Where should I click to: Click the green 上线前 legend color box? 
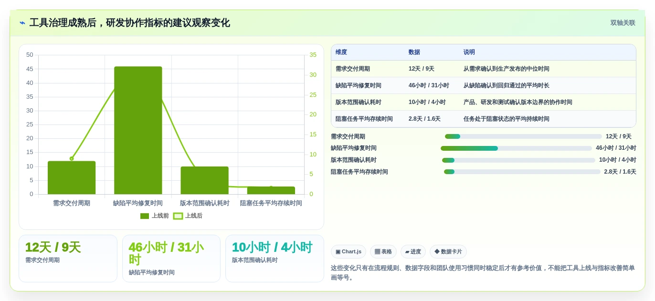click(145, 216)
